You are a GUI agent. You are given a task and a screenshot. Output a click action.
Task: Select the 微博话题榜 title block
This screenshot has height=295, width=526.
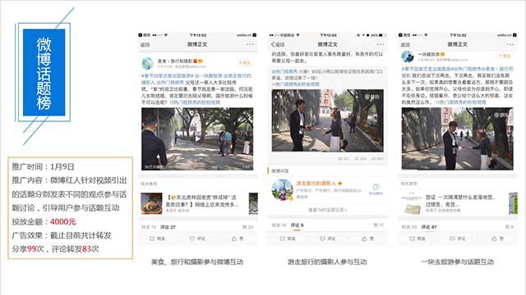pos(44,72)
